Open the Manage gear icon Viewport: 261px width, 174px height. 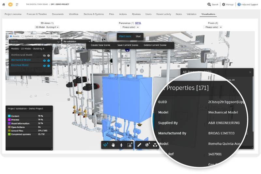pos(223,4)
